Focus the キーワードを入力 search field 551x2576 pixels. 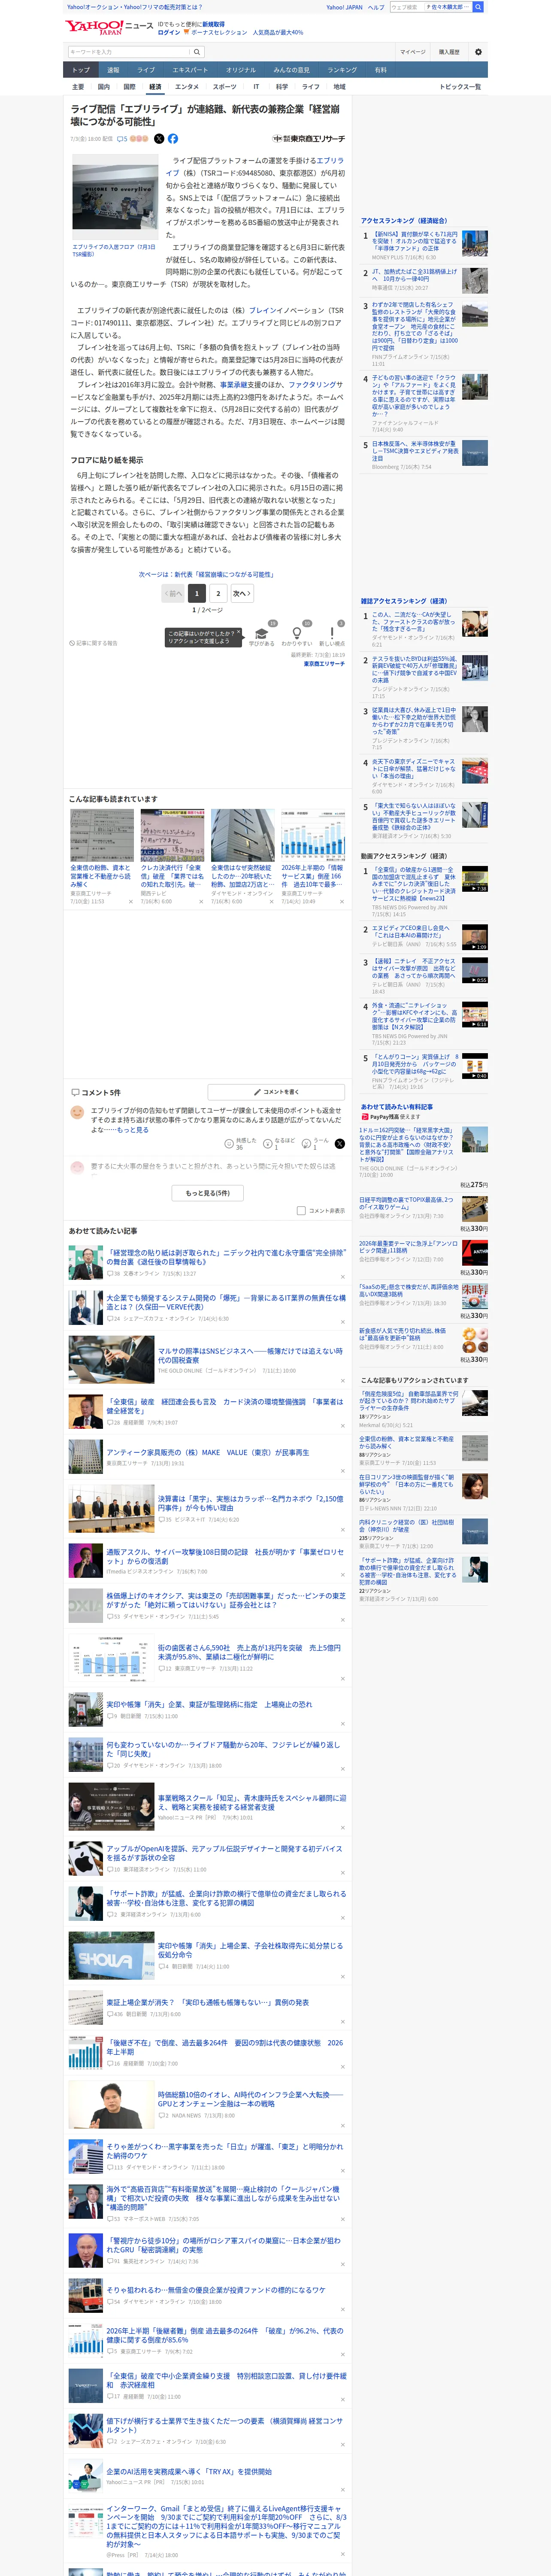point(129,52)
